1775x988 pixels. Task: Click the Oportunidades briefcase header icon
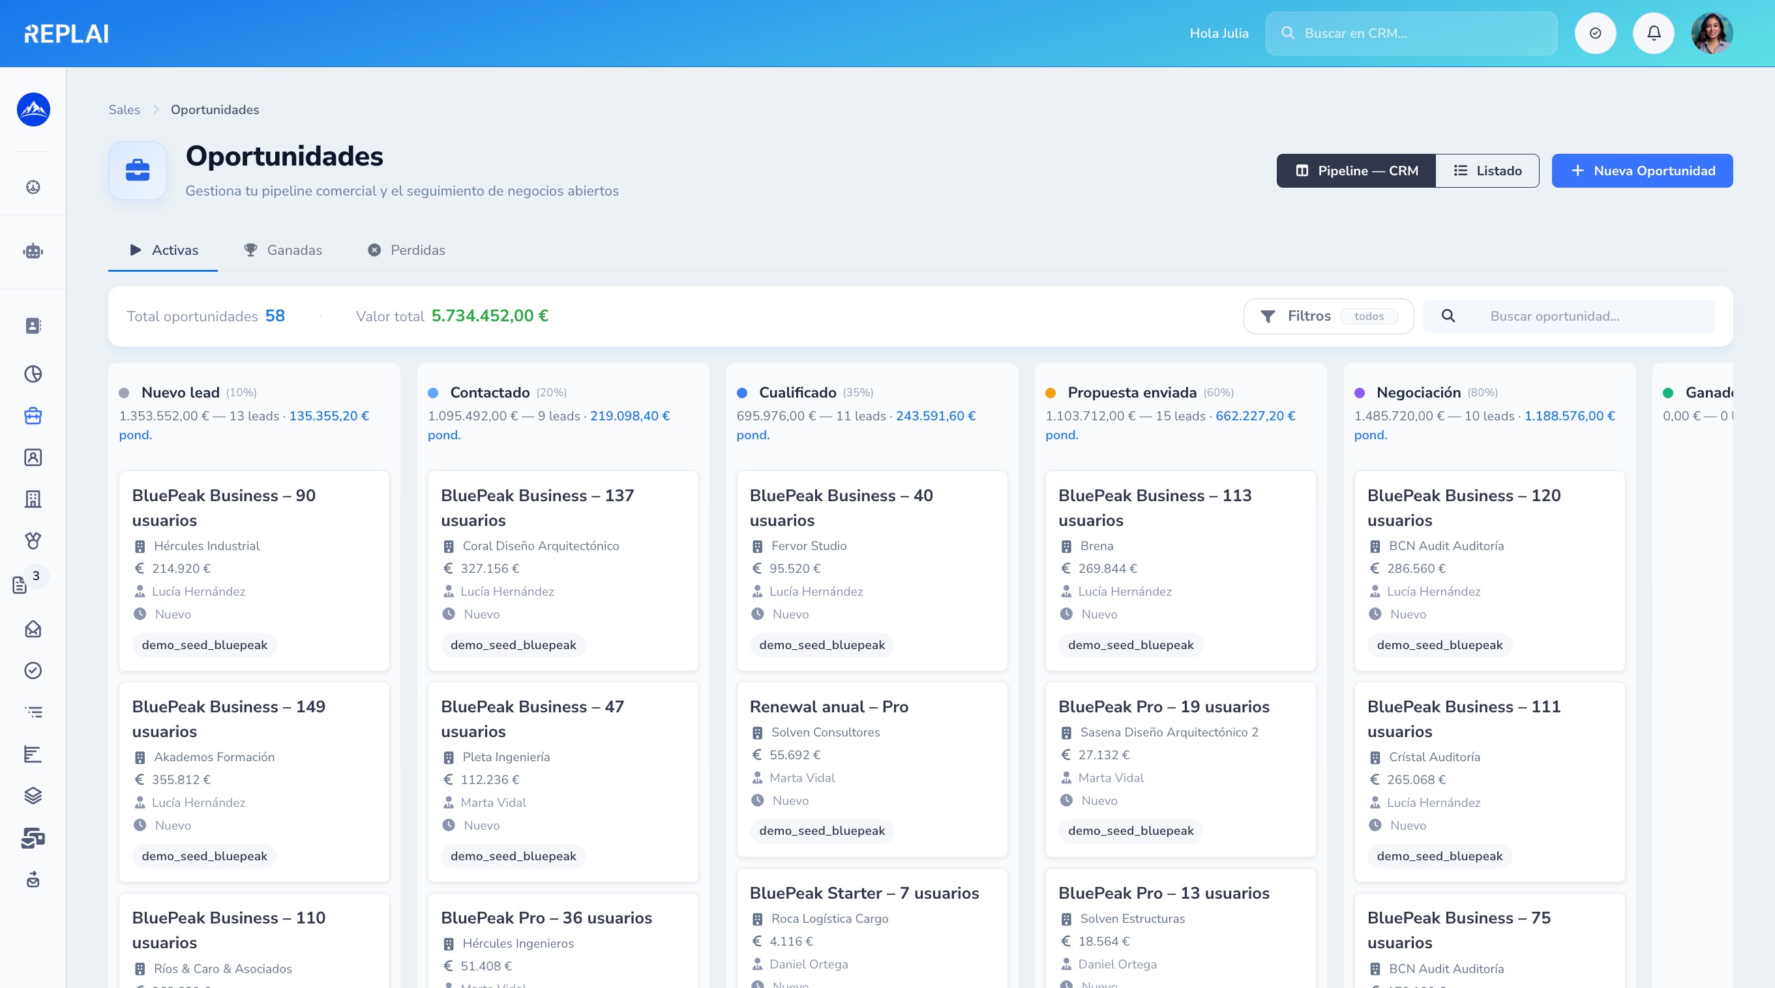pyautogui.click(x=137, y=171)
